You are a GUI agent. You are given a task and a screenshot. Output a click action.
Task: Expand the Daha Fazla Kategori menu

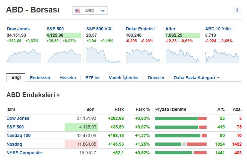197,78
